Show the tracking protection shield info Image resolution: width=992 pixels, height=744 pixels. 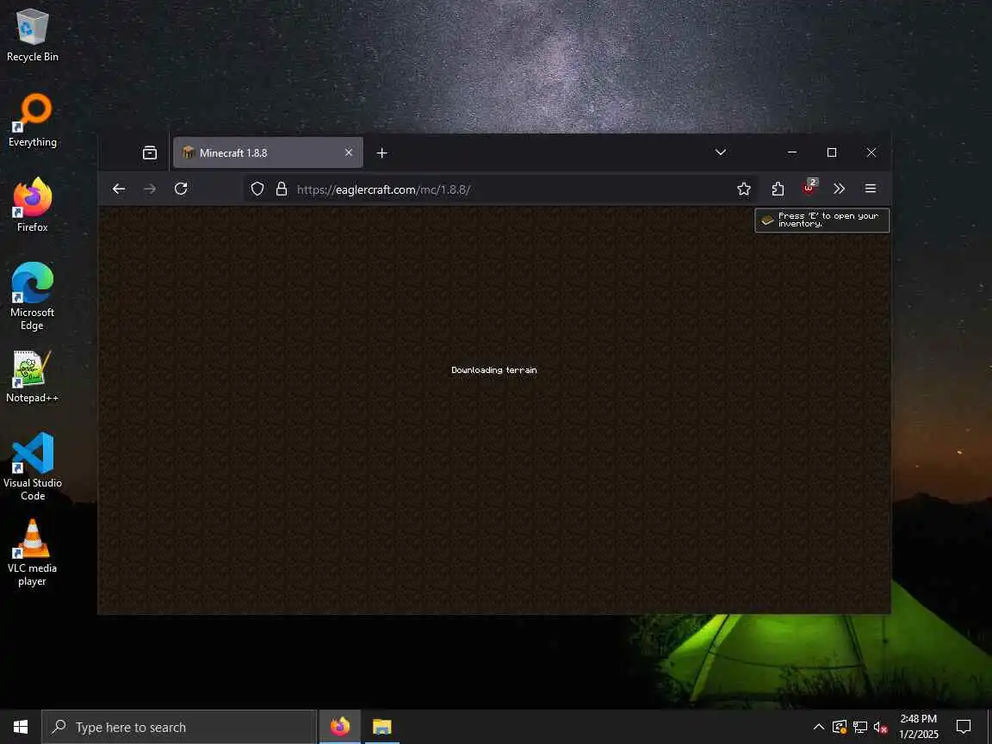click(x=257, y=189)
